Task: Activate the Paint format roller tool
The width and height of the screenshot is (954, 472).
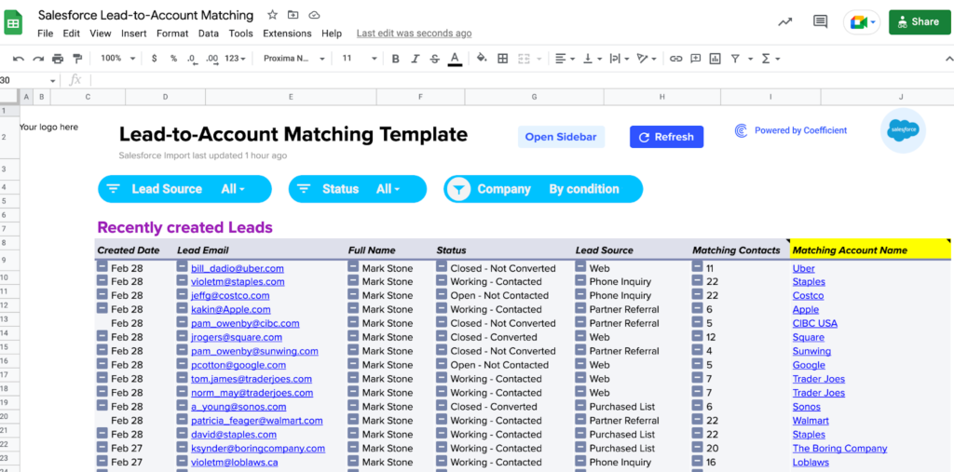Action: click(77, 59)
